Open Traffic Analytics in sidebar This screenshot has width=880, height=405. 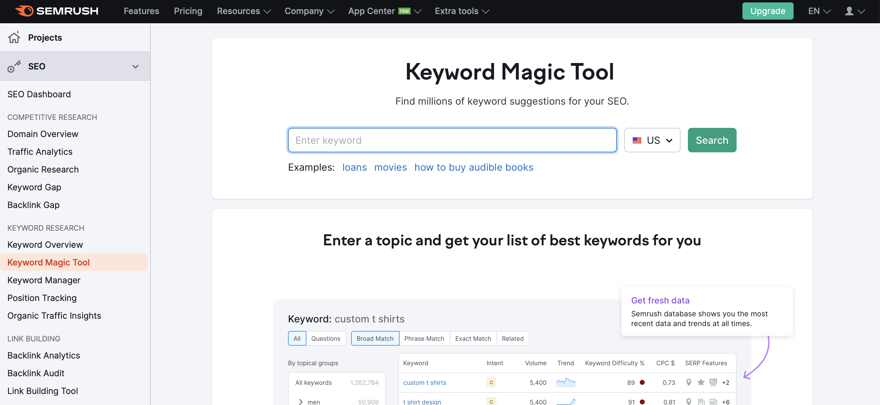[40, 152]
